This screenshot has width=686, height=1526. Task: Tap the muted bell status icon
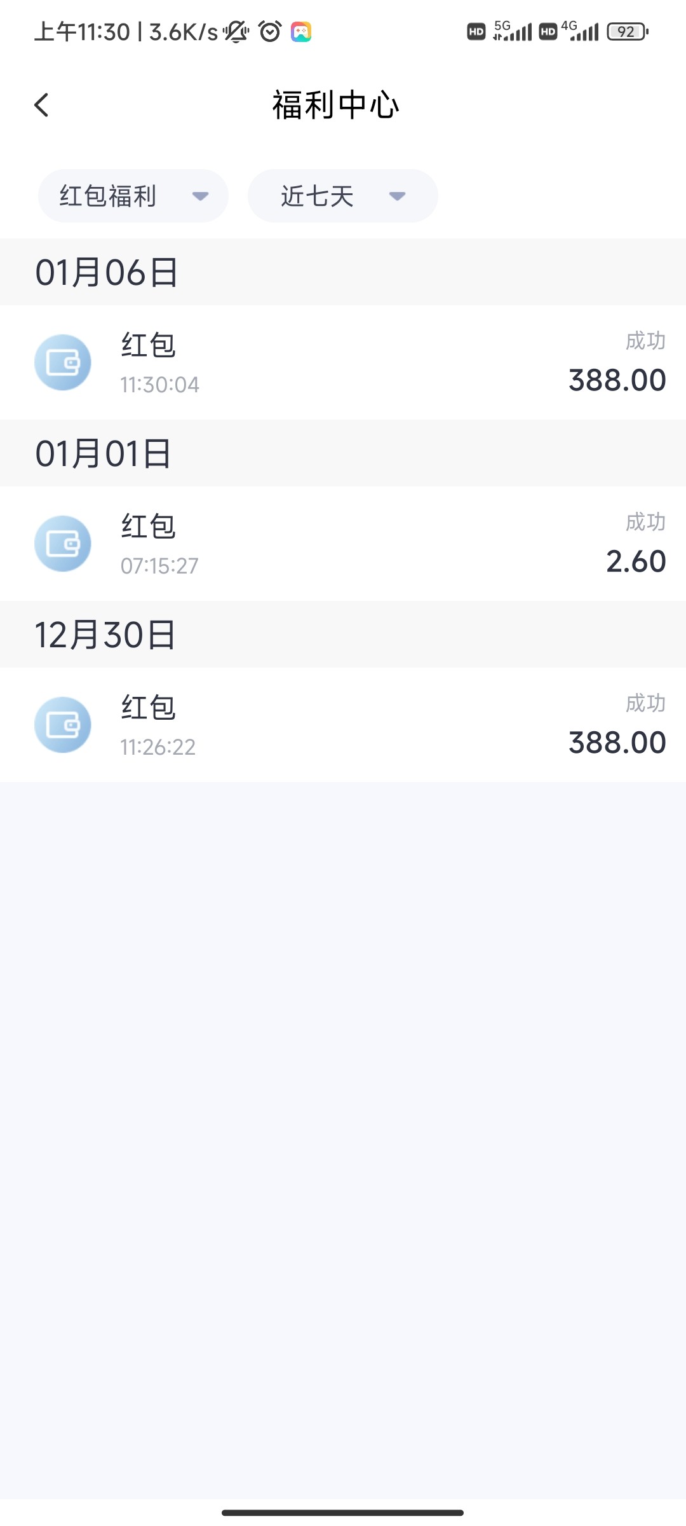click(236, 31)
